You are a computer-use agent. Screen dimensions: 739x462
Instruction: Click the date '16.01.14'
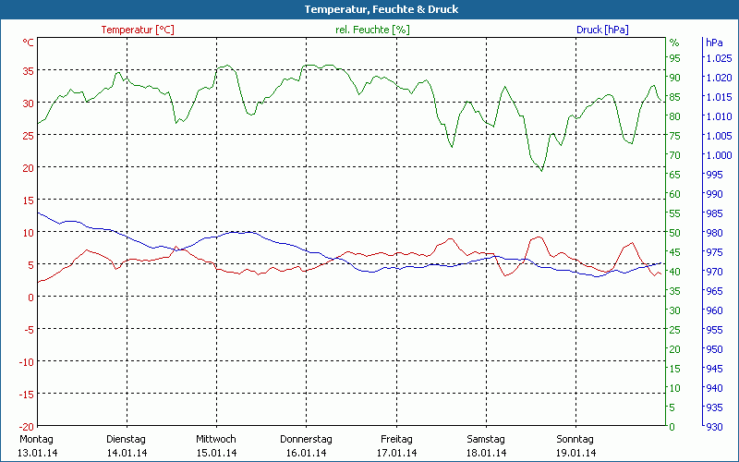pos(307,453)
